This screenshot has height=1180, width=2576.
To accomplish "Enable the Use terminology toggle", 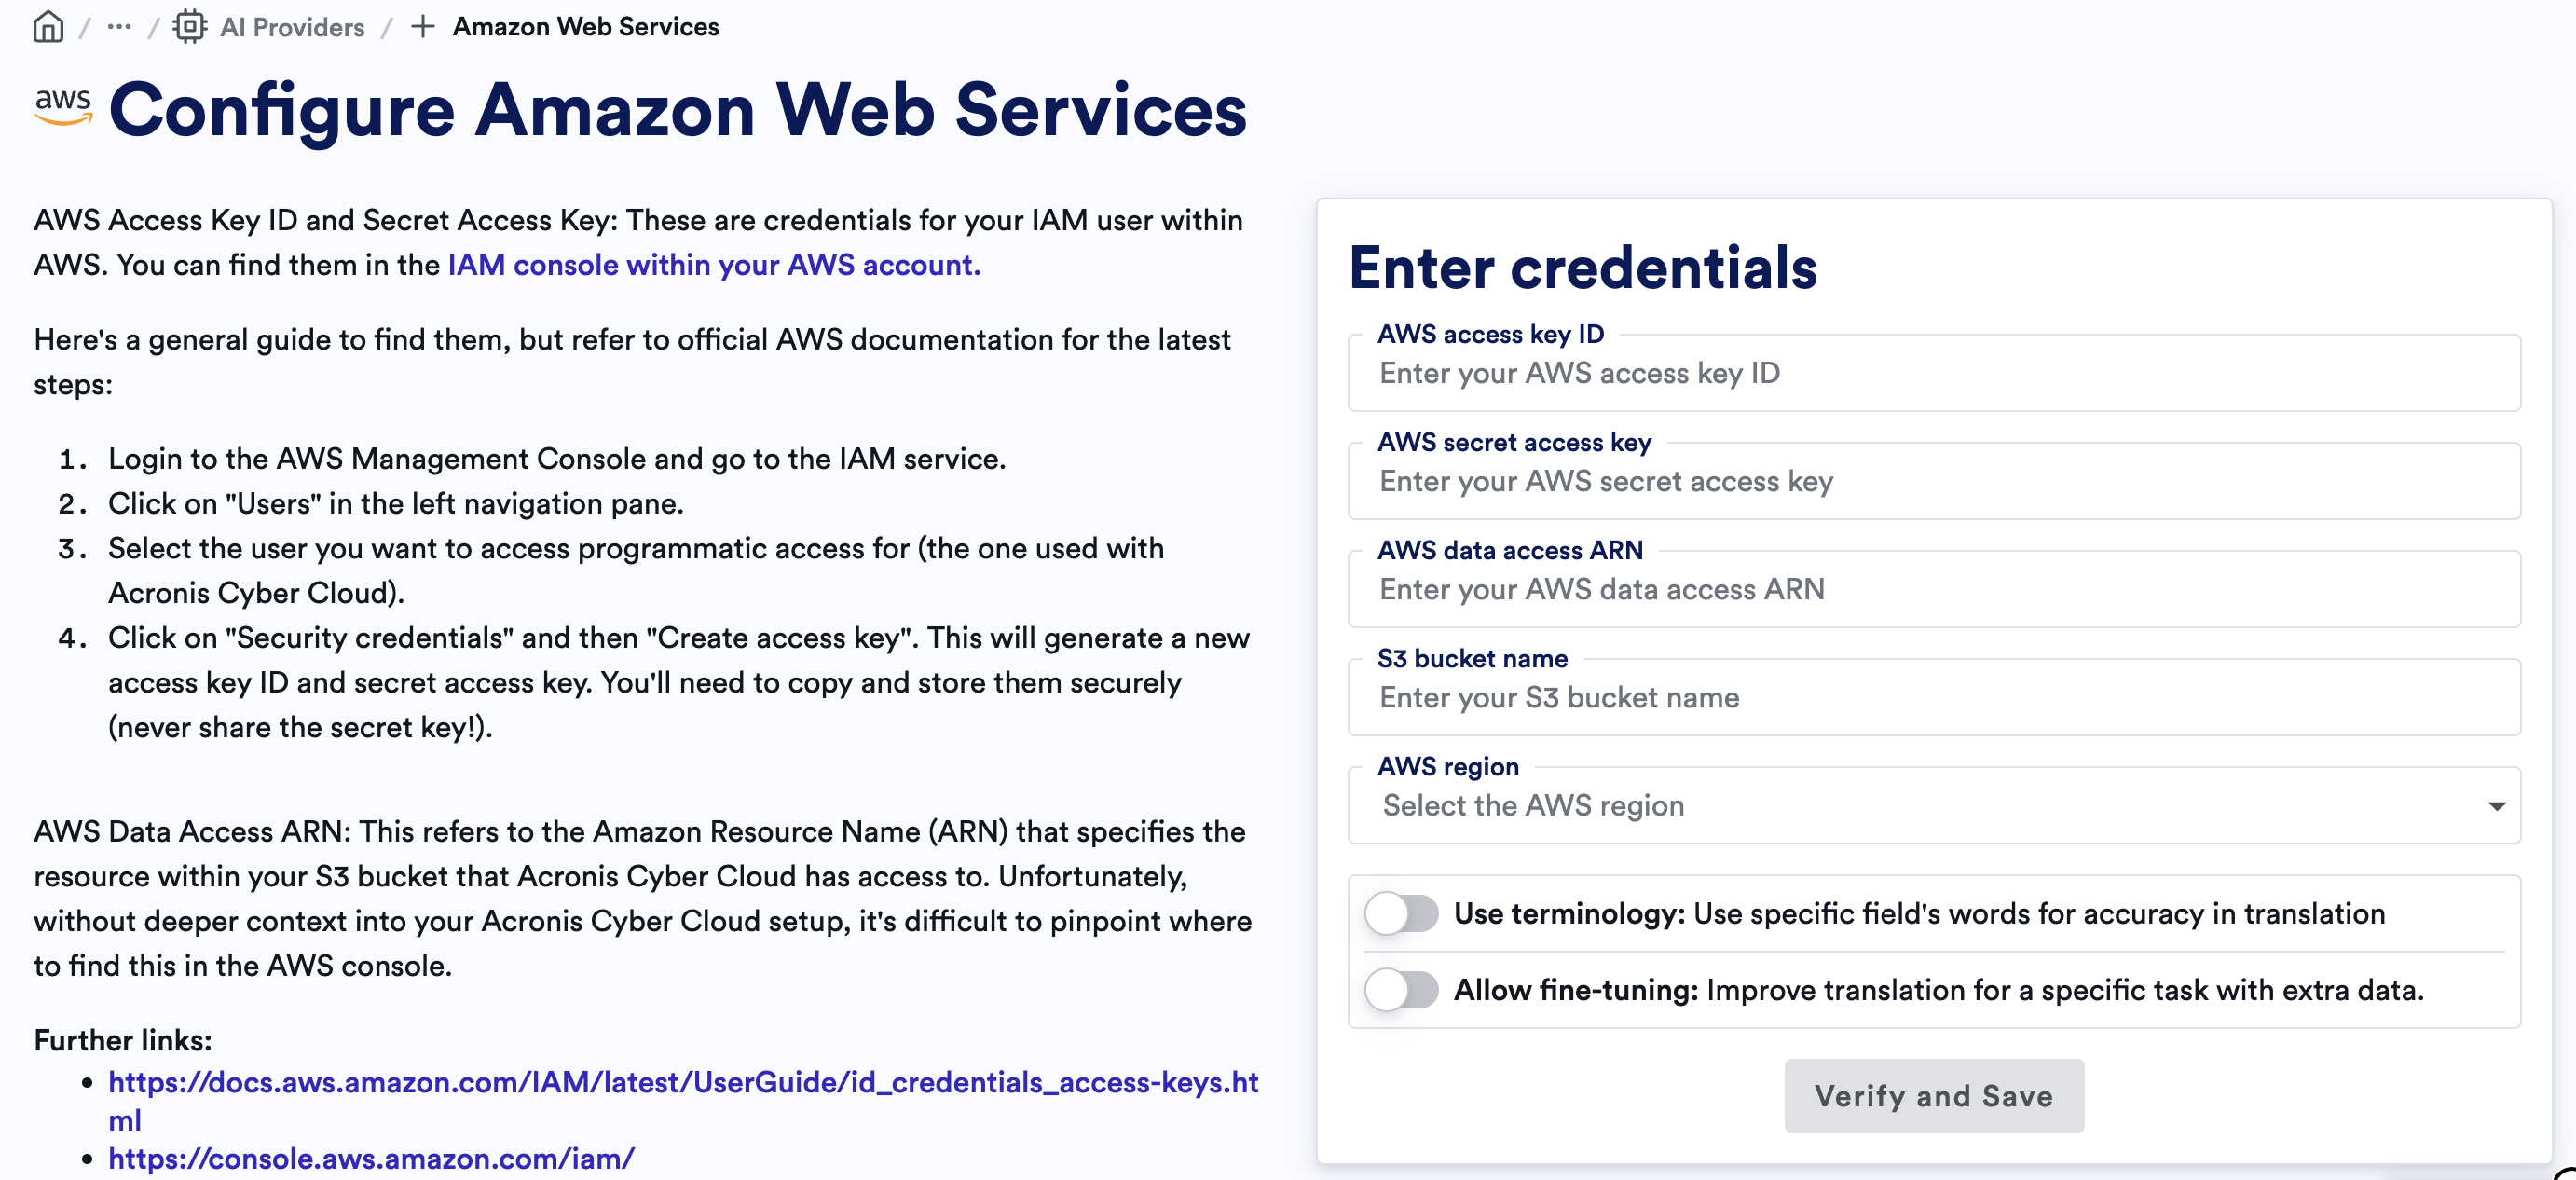I will pos(1401,913).
